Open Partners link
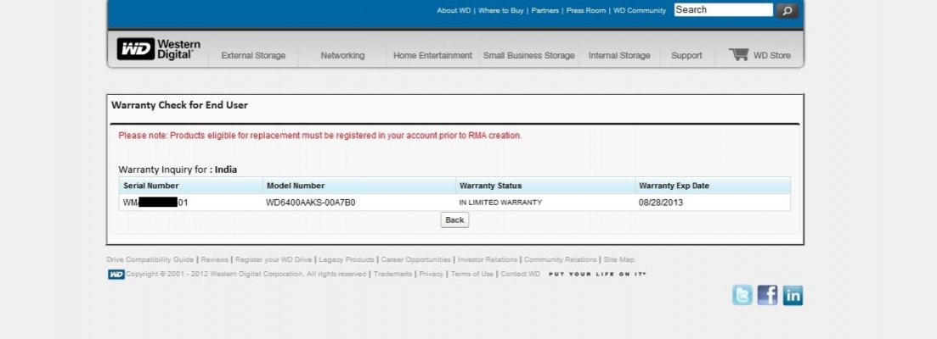 click(545, 11)
